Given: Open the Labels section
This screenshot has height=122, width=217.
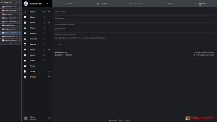Looking at the screenshot, I should click(32, 55).
